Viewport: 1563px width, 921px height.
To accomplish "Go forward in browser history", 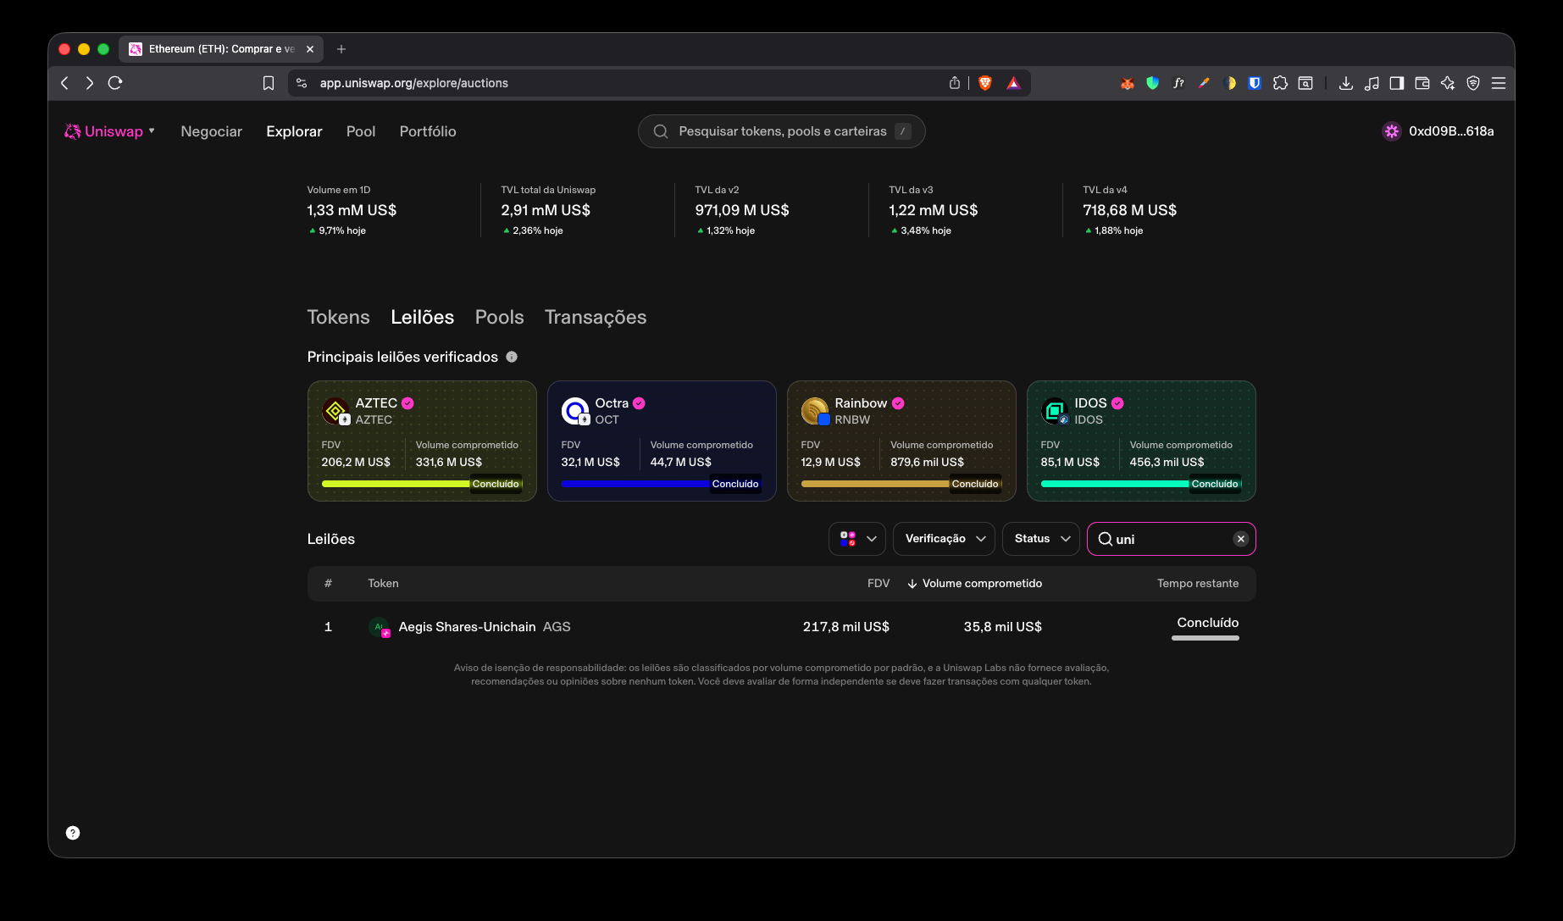I will 90,83.
